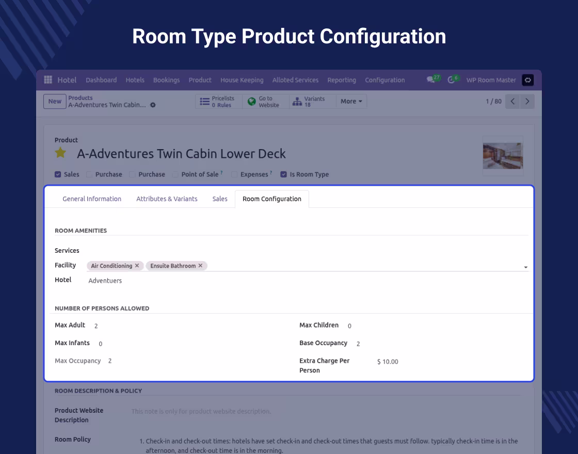Click the product image thumbnail
Screen dimensions: 578x454
click(x=503, y=156)
